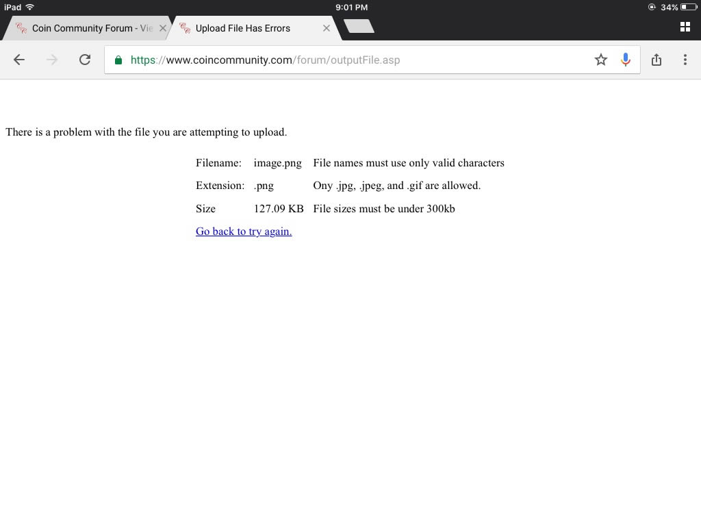Open the tab grid overview icon
The image size is (701, 526).
click(685, 27)
